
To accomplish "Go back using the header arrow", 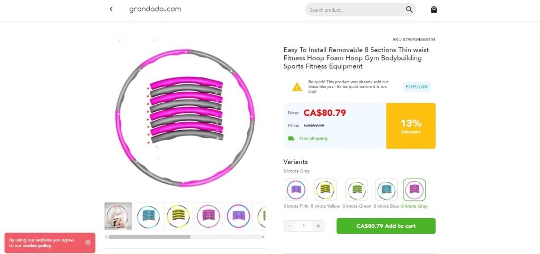I will pos(111,9).
